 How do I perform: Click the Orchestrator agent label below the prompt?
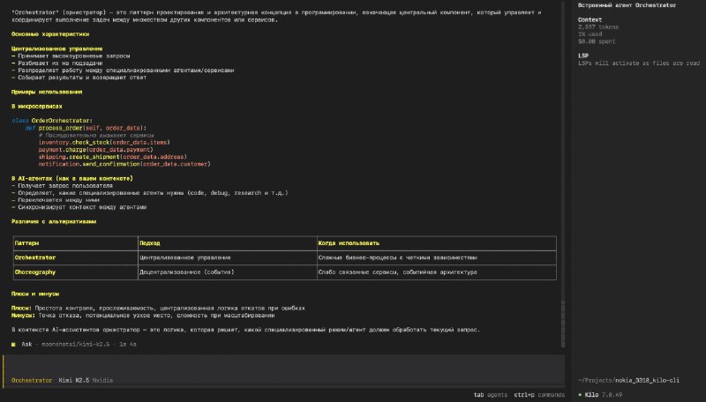click(32, 381)
